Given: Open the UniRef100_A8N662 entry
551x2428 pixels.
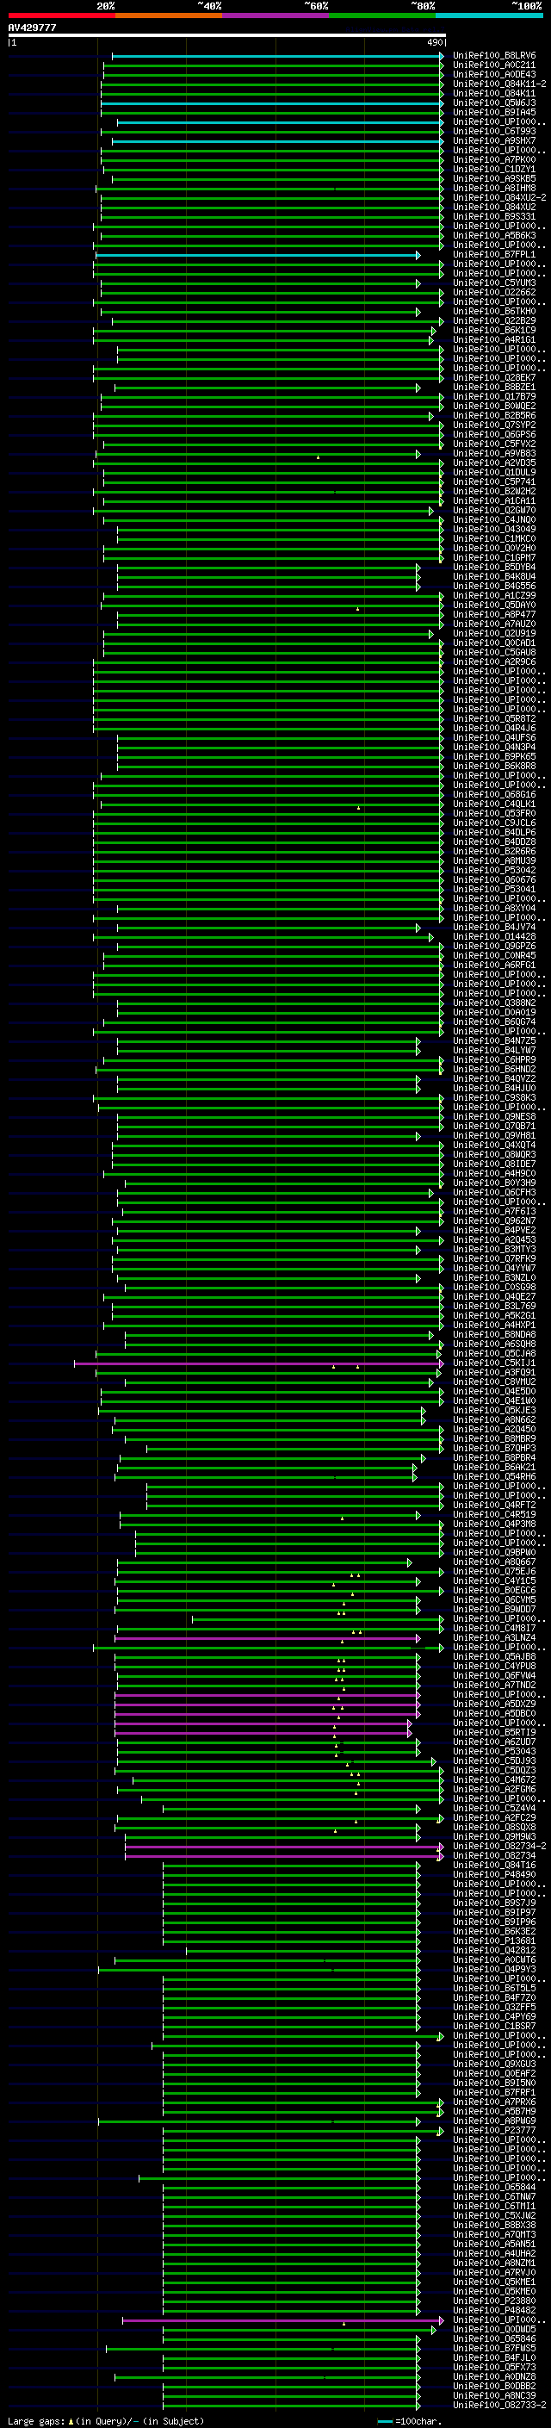Looking at the screenshot, I should coord(493,1419).
